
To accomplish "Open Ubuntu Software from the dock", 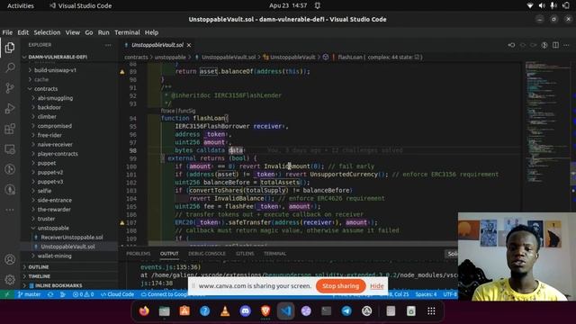I will pos(184,311).
